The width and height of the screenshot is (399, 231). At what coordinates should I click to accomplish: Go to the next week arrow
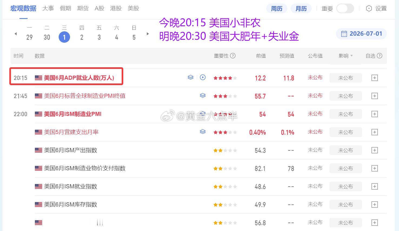click(x=148, y=34)
